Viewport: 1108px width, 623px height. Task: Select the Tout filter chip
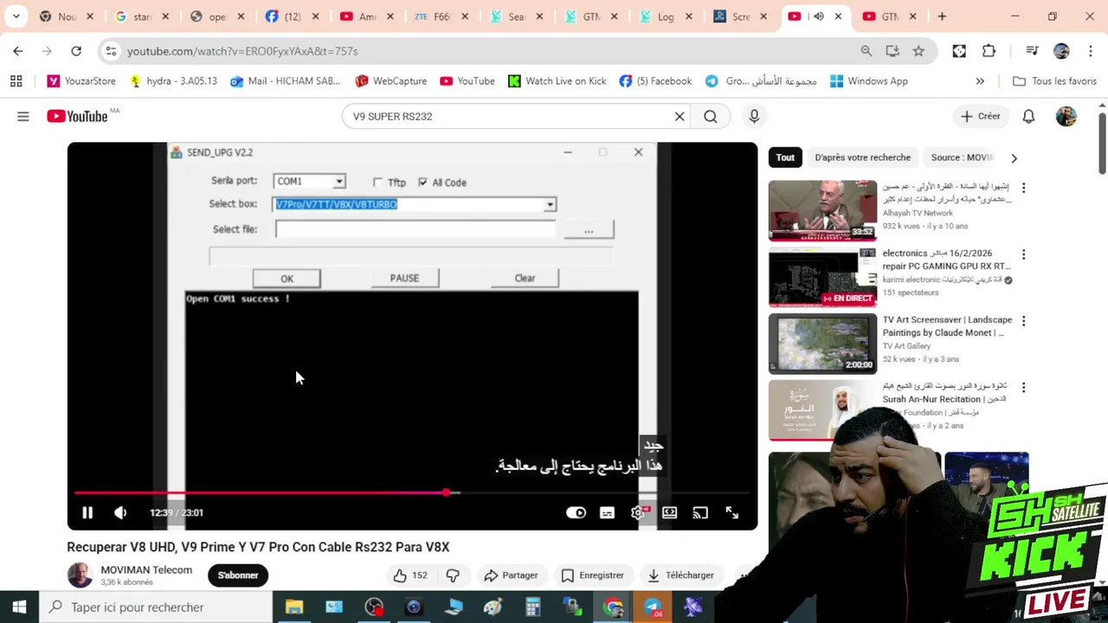(785, 157)
